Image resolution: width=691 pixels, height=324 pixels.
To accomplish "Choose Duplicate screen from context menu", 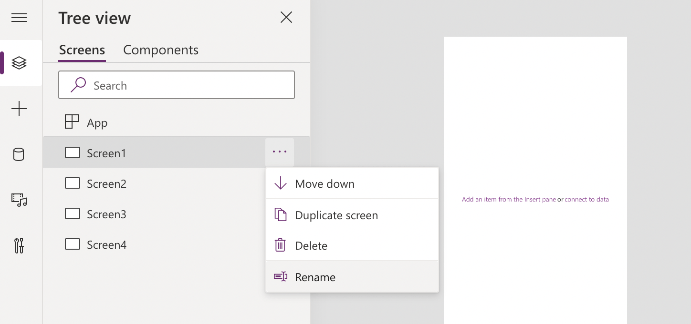I will coord(336,215).
